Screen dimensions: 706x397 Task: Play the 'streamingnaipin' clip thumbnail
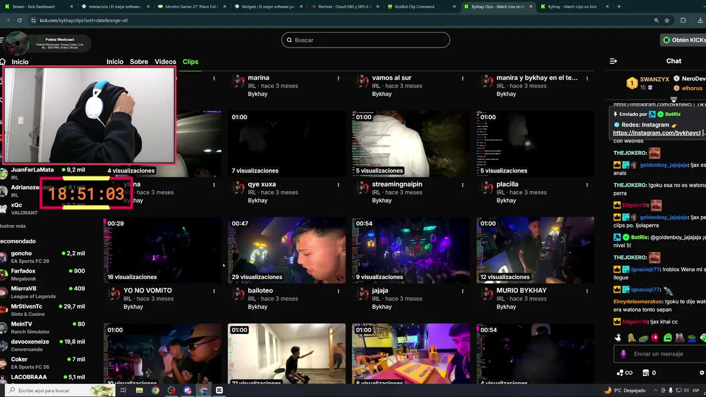(x=411, y=144)
